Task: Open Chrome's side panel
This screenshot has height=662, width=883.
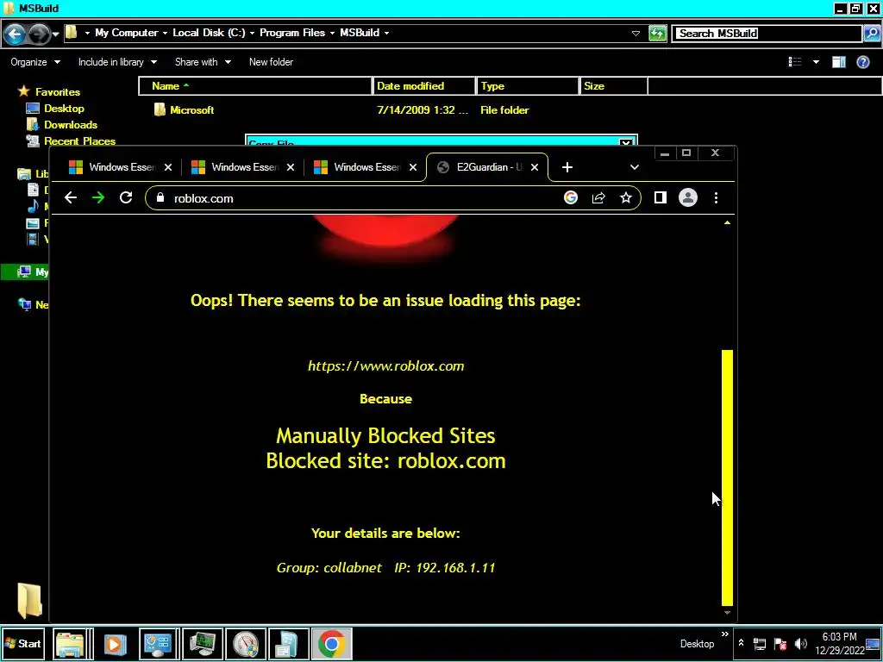Action: click(660, 197)
